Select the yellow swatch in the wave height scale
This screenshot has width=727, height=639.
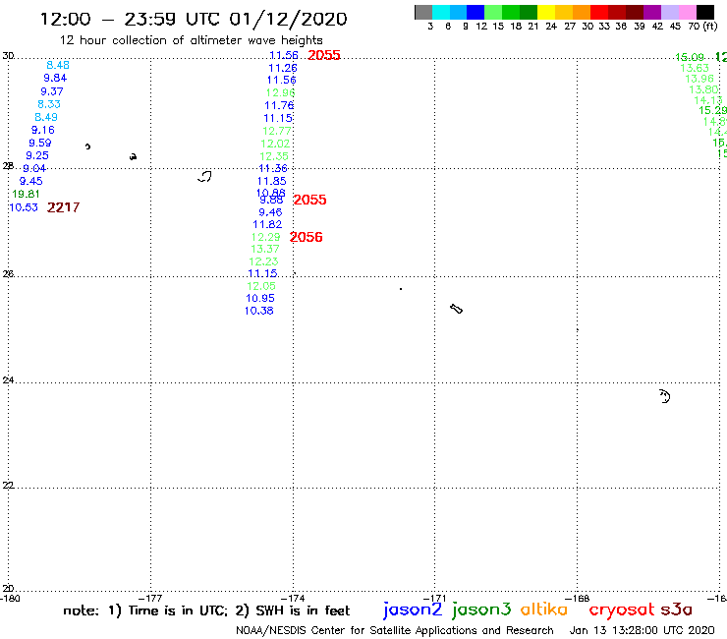tap(546, 12)
